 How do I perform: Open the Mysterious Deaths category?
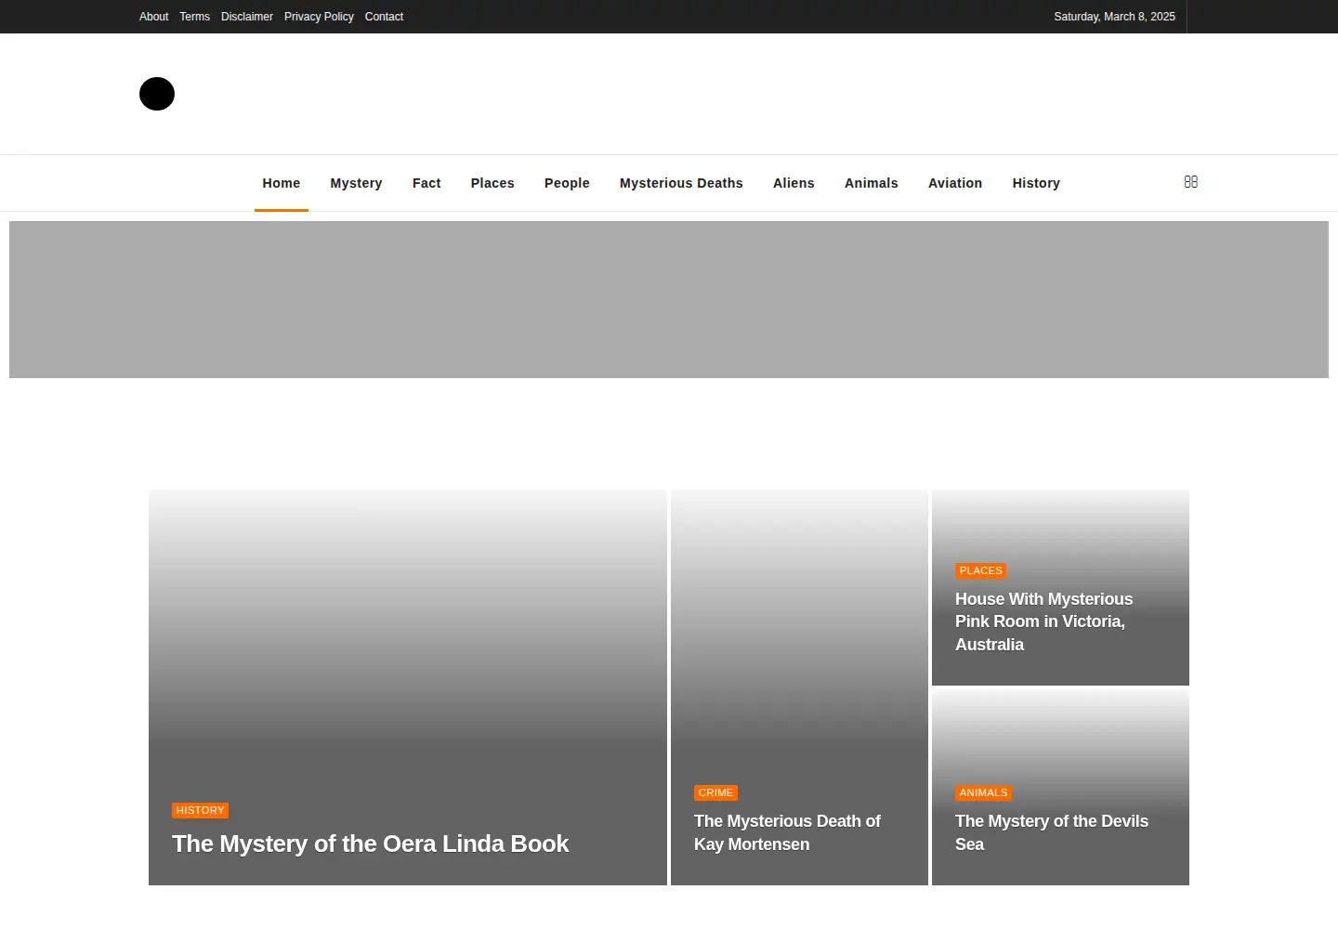point(681,183)
